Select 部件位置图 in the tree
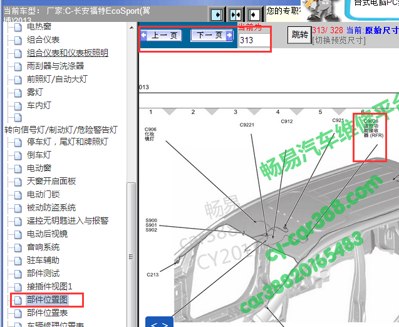Viewport: 399px width, 327px height. coord(48,300)
